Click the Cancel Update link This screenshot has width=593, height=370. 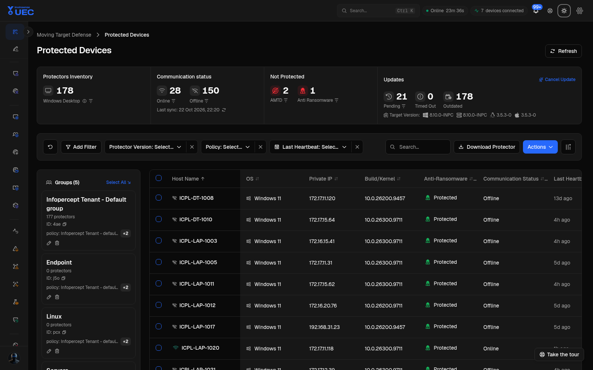click(557, 80)
